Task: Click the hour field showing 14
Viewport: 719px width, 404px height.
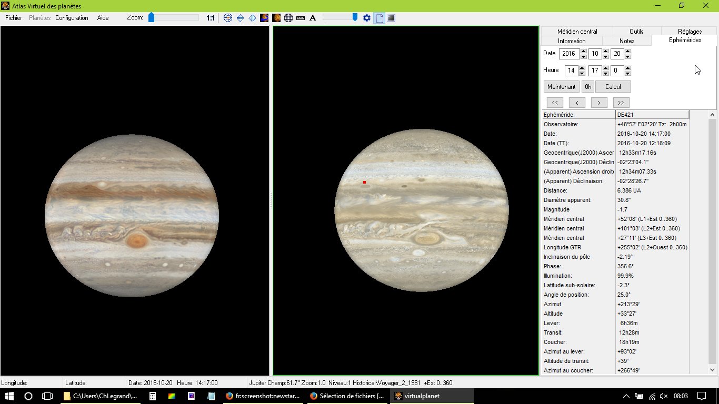Action: [x=571, y=70]
